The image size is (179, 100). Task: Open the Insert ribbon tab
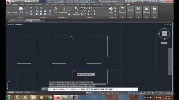(x=22, y=4)
